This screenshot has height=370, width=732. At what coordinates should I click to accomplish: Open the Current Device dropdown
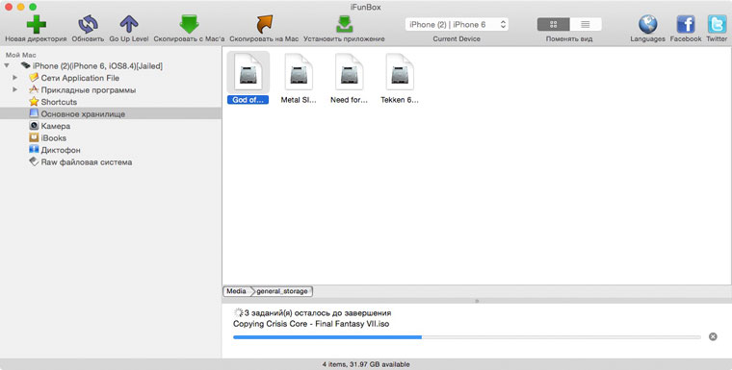point(457,24)
